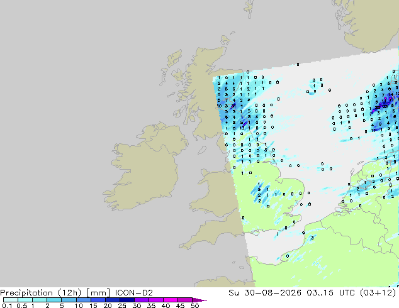The image size is (399, 308).
Task: Click the 0.1–0.5 mm legend swatch
Action: (11, 300)
